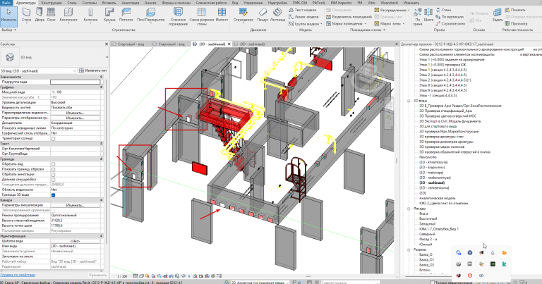Click the Изменить (Modify) arrow tool
The height and width of the screenshot is (284, 542).
coord(8,15)
